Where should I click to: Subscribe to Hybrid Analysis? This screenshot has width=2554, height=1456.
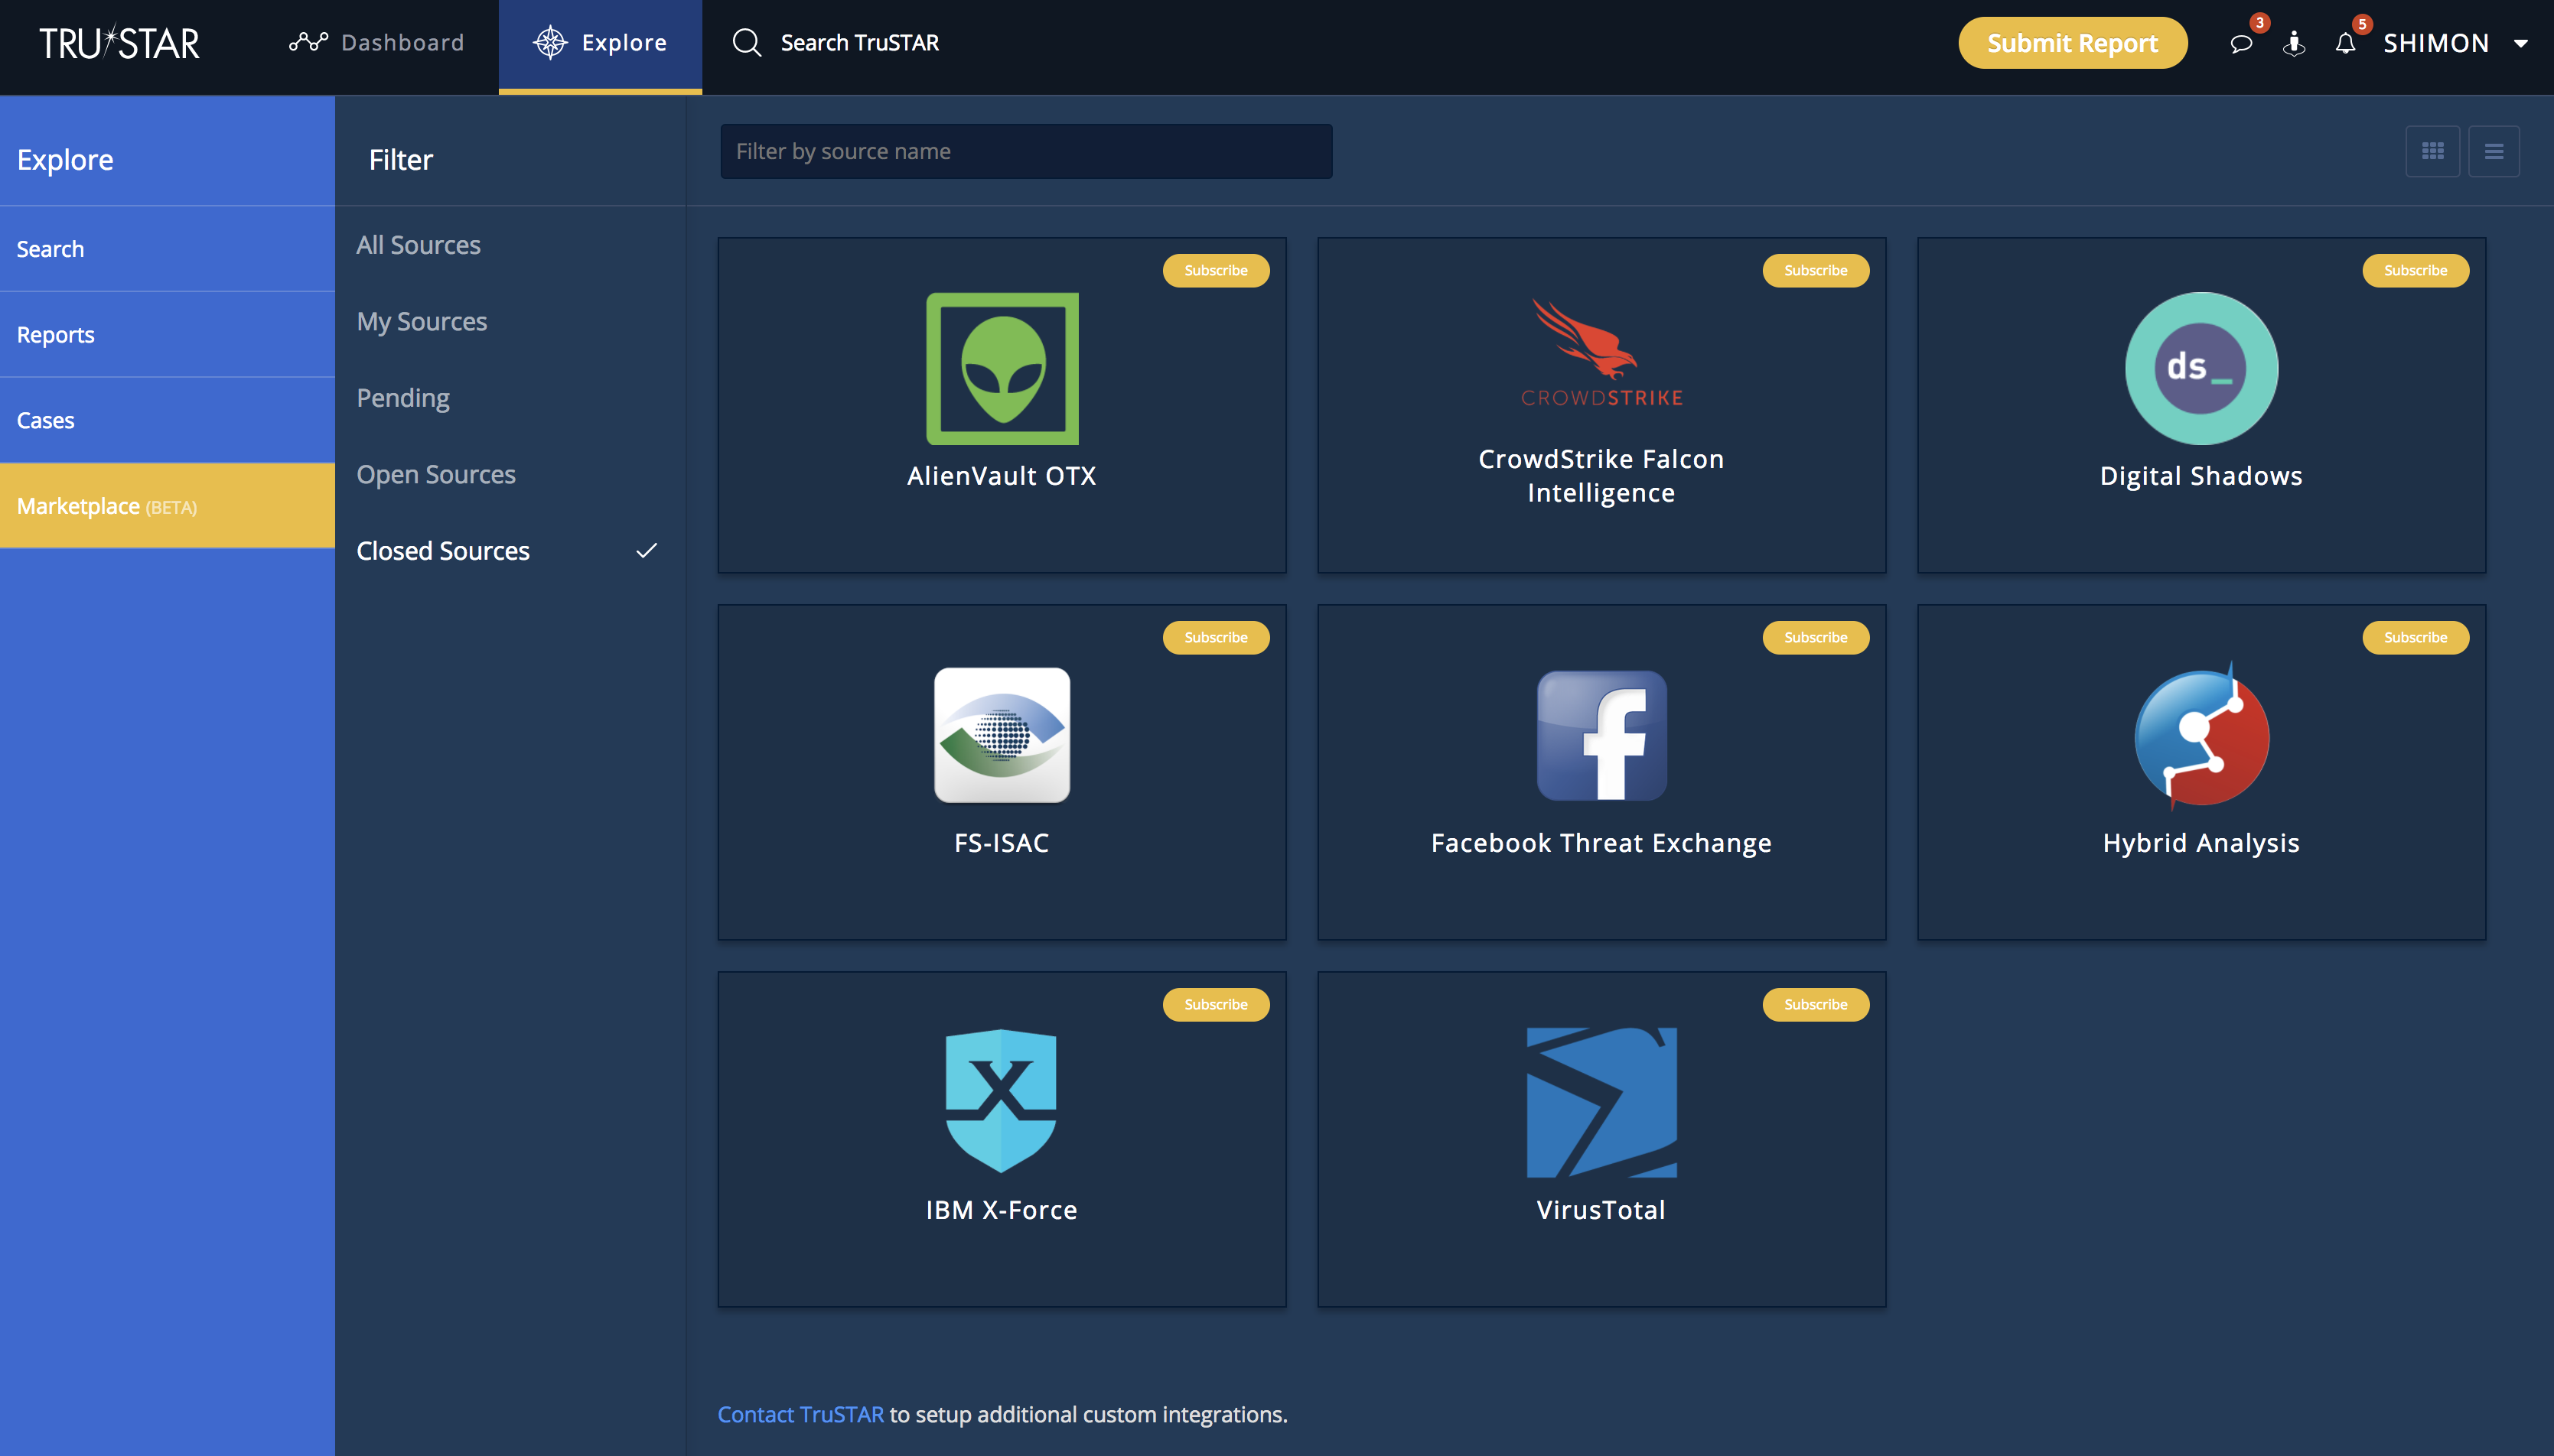pos(2415,637)
